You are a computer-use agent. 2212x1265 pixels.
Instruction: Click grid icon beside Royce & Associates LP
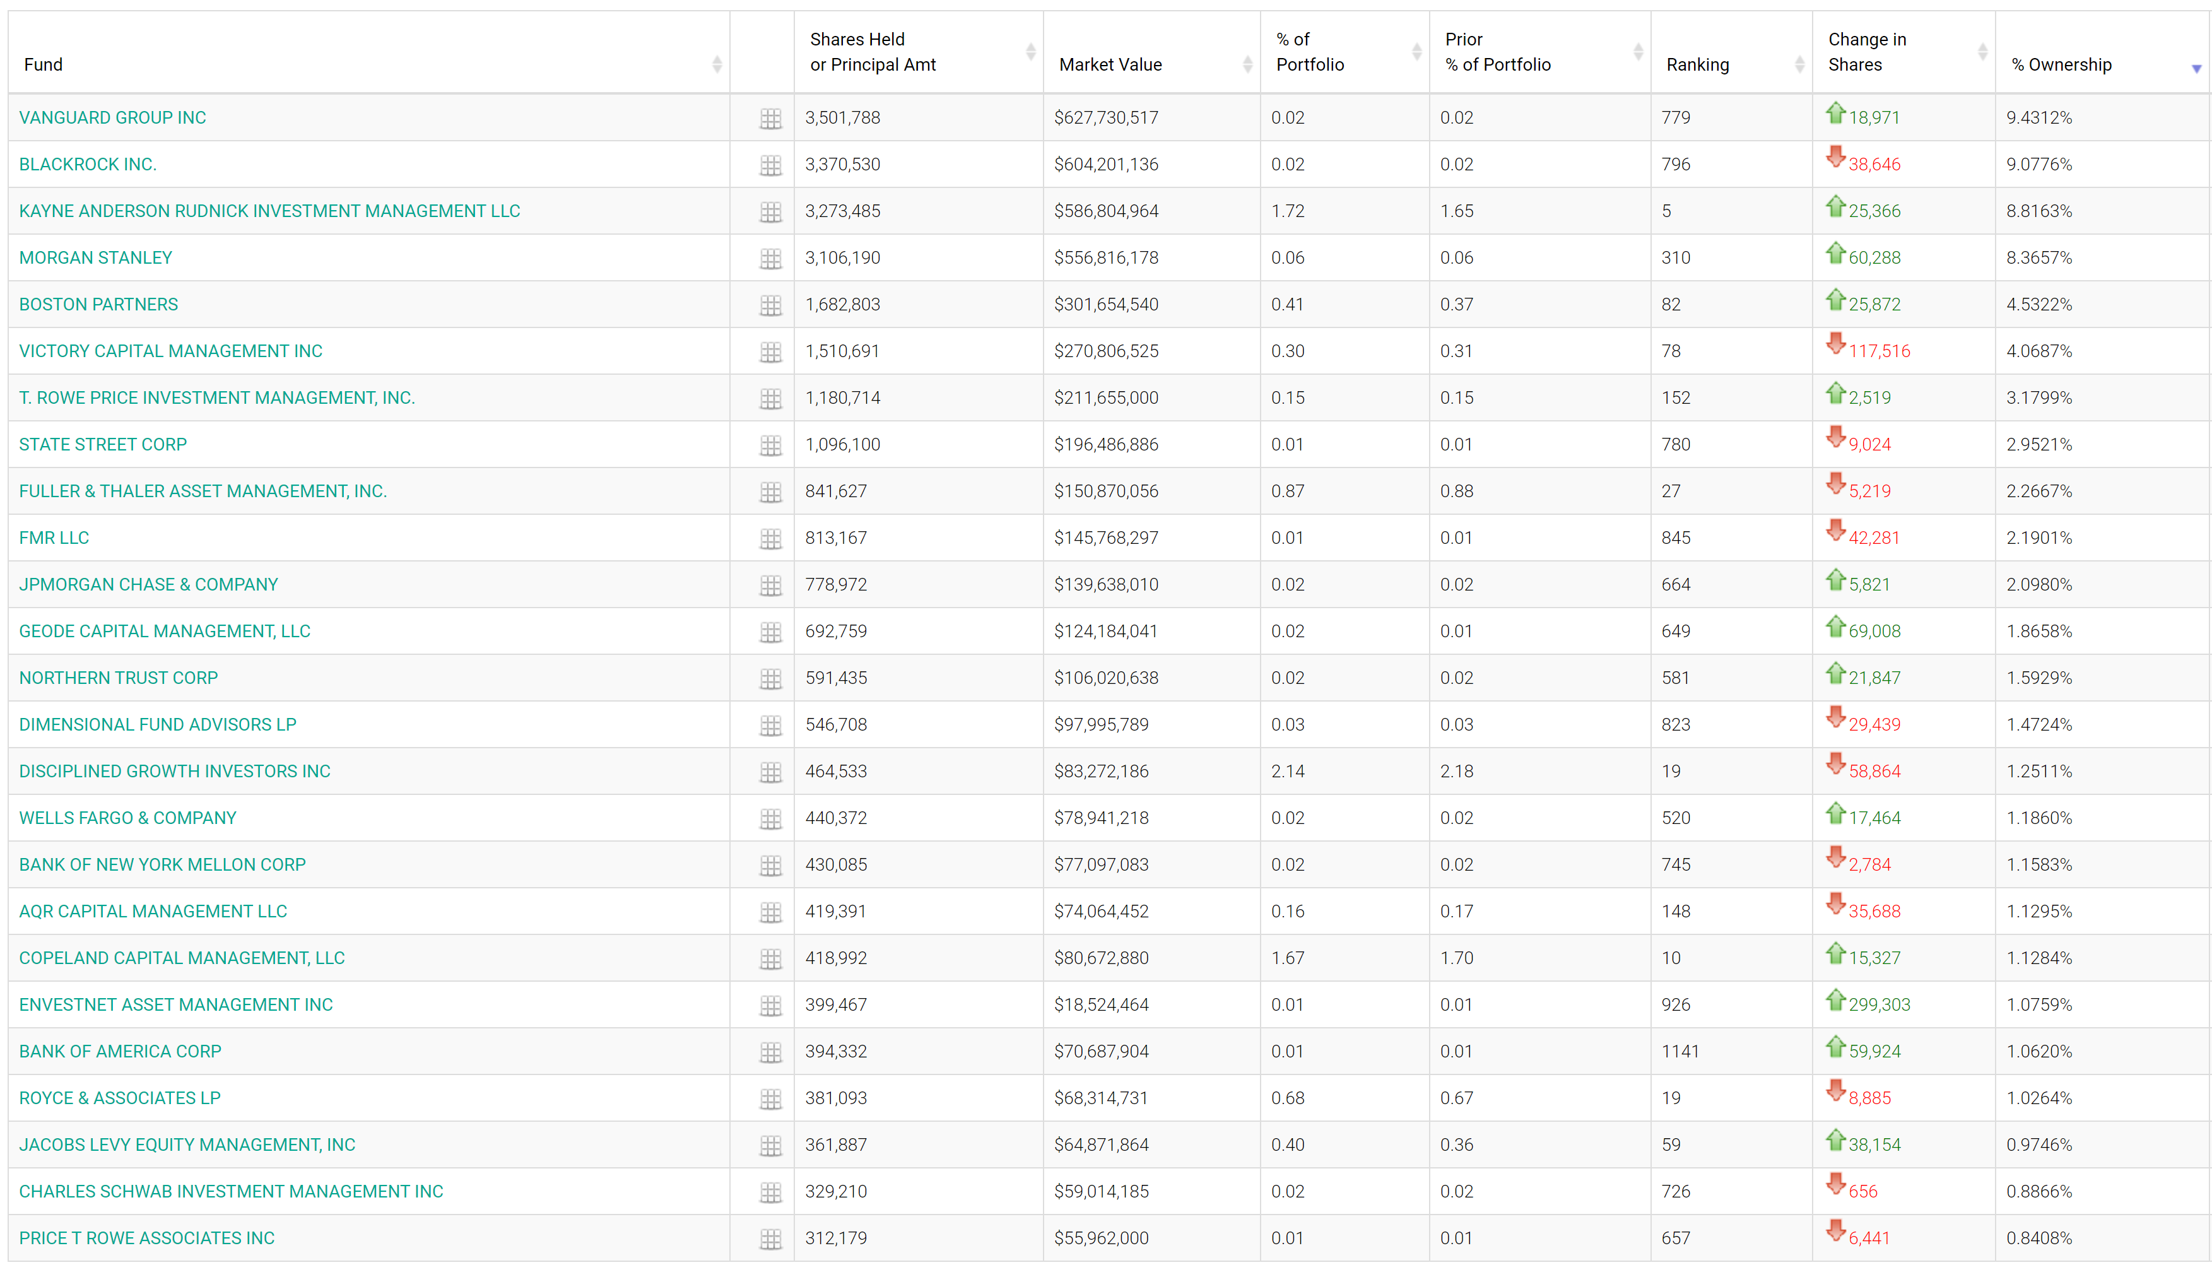pos(770,1099)
